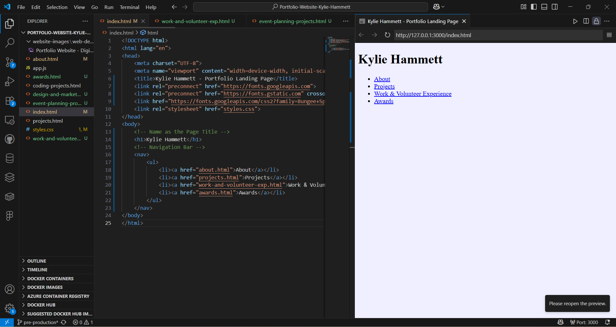The width and height of the screenshot is (616, 327).
Task: Reload the preview page
Action: (387, 35)
